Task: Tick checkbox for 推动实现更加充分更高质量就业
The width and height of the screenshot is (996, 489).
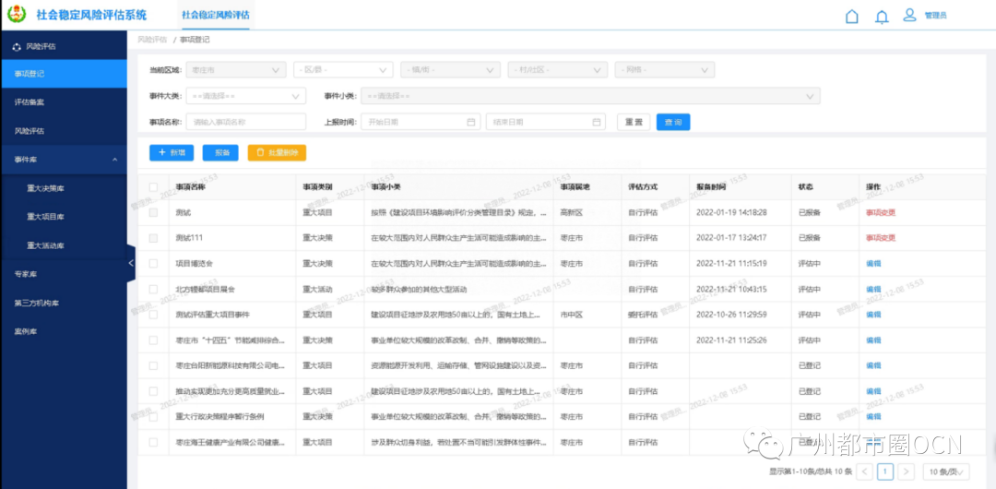Action: (153, 391)
